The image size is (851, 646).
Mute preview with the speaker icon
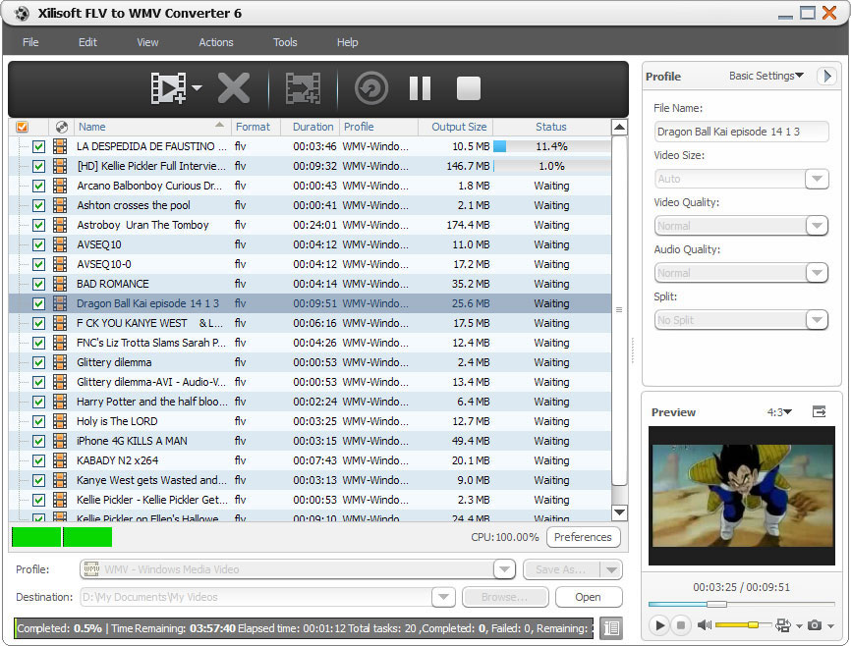[x=704, y=625]
